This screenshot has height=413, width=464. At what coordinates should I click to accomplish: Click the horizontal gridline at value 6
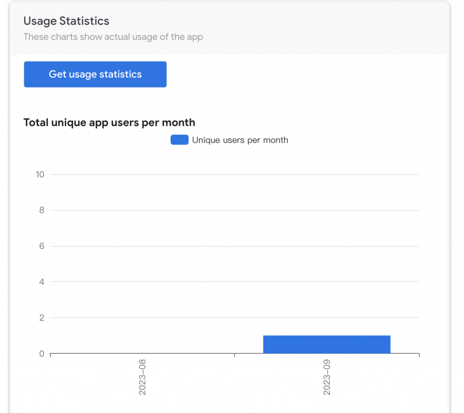coord(235,246)
